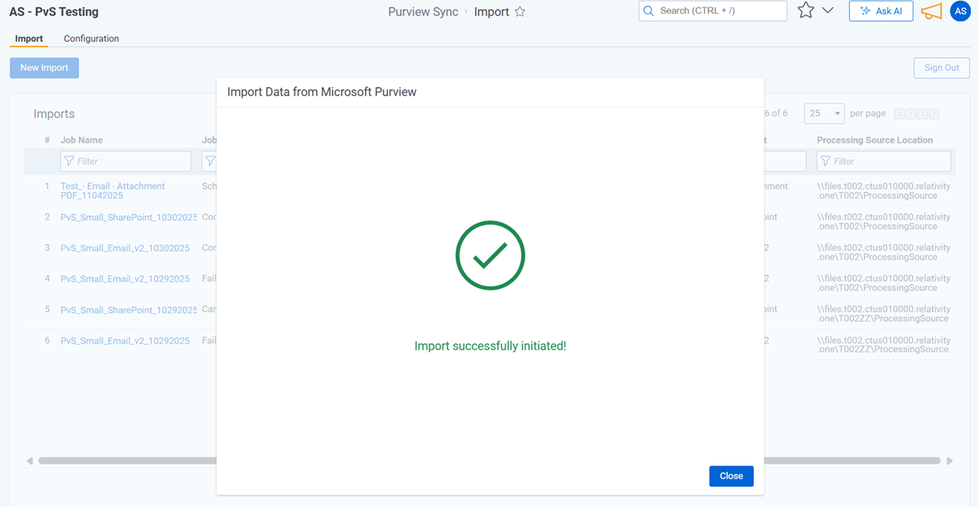
Task: Go to the previous page of imports
Action: [911, 114]
